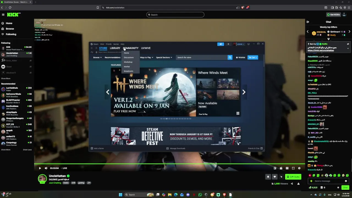Open chat settings gear
This screenshot has height=198, width=352.
click(338, 188)
